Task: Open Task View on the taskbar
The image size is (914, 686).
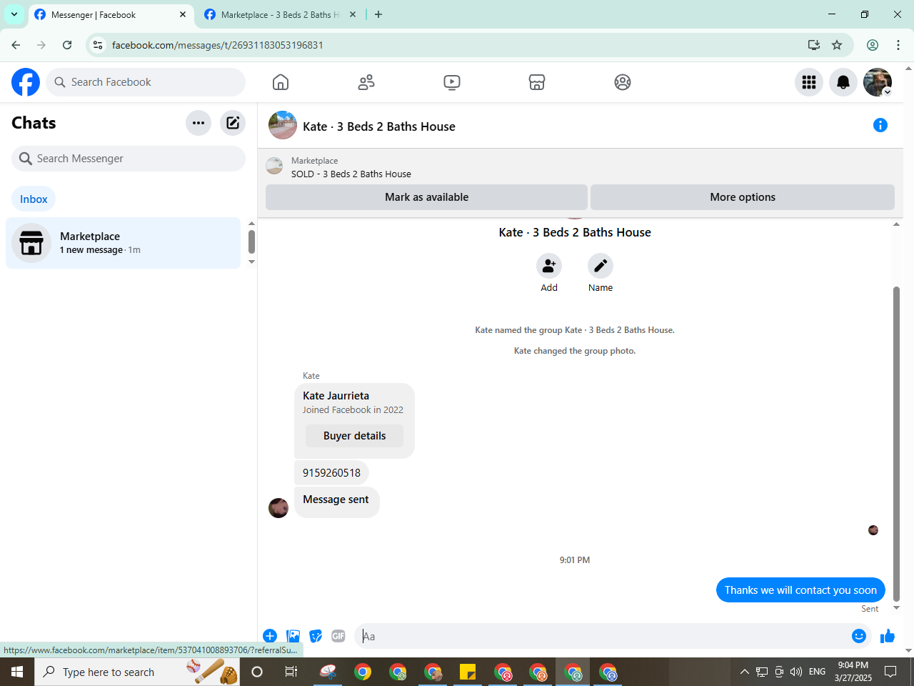Action: (x=291, y=672)
